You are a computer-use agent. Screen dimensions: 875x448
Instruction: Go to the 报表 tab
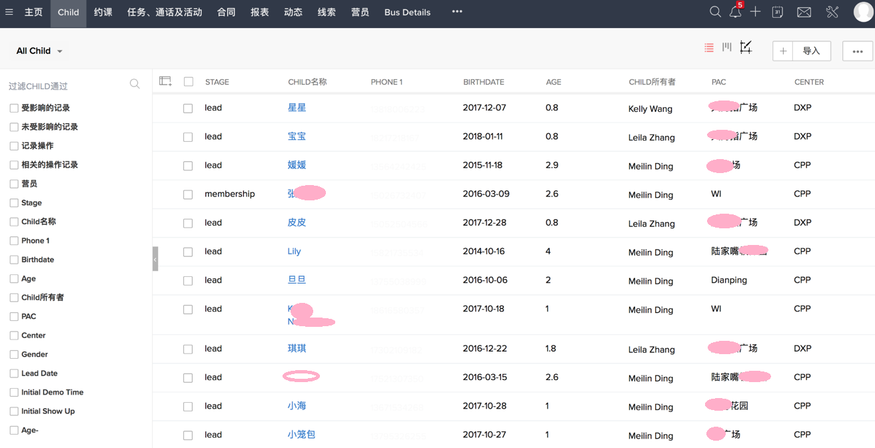[260, 12]
